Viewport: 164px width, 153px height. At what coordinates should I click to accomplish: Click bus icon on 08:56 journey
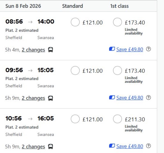[50, 50]
